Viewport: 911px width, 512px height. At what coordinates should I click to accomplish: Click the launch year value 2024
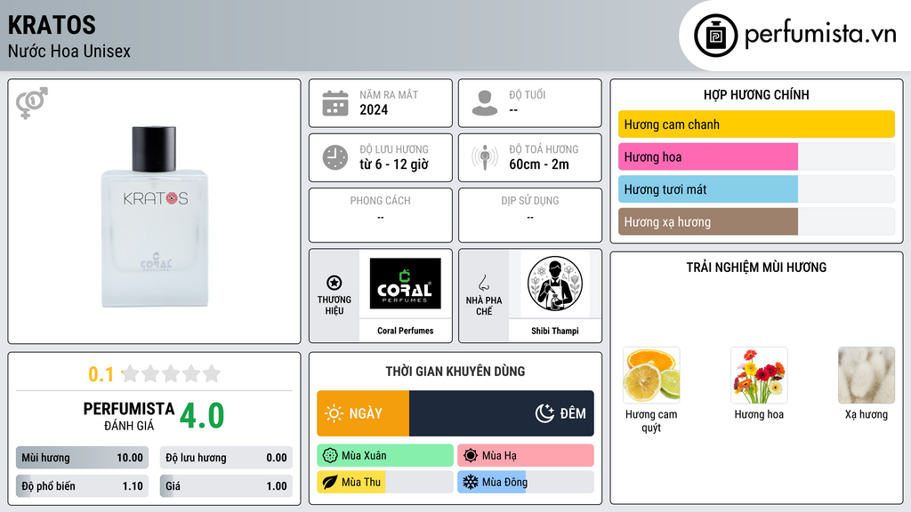(374, 109)
